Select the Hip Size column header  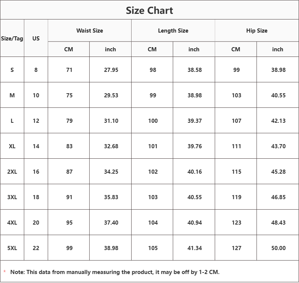click(x=257, y=31)
